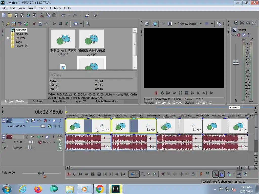Open preview overlays grid dropdown arrow
Viewport: 259px width, 194px height.
tap(212, 24)
